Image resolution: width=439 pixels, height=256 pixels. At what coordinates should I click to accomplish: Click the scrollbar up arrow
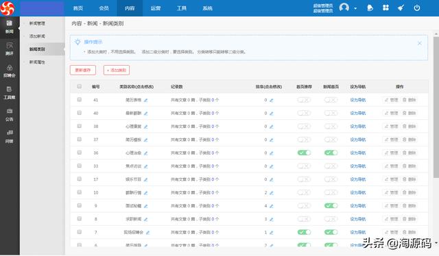pos(436,34)
